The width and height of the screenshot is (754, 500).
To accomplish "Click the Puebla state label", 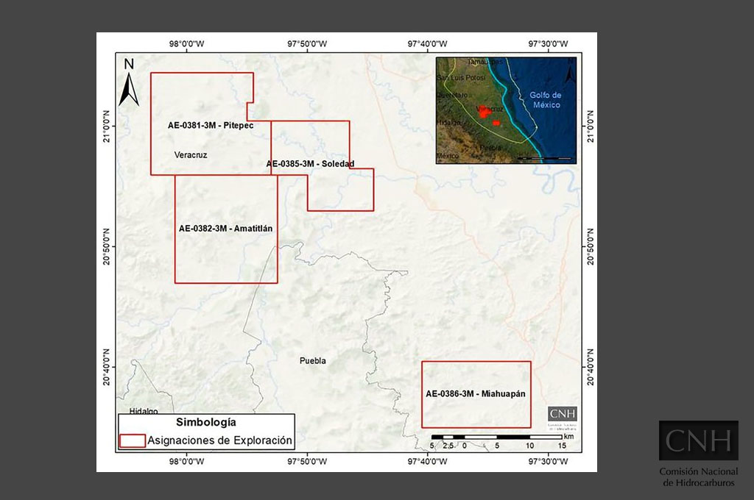I will coord(312,361).
